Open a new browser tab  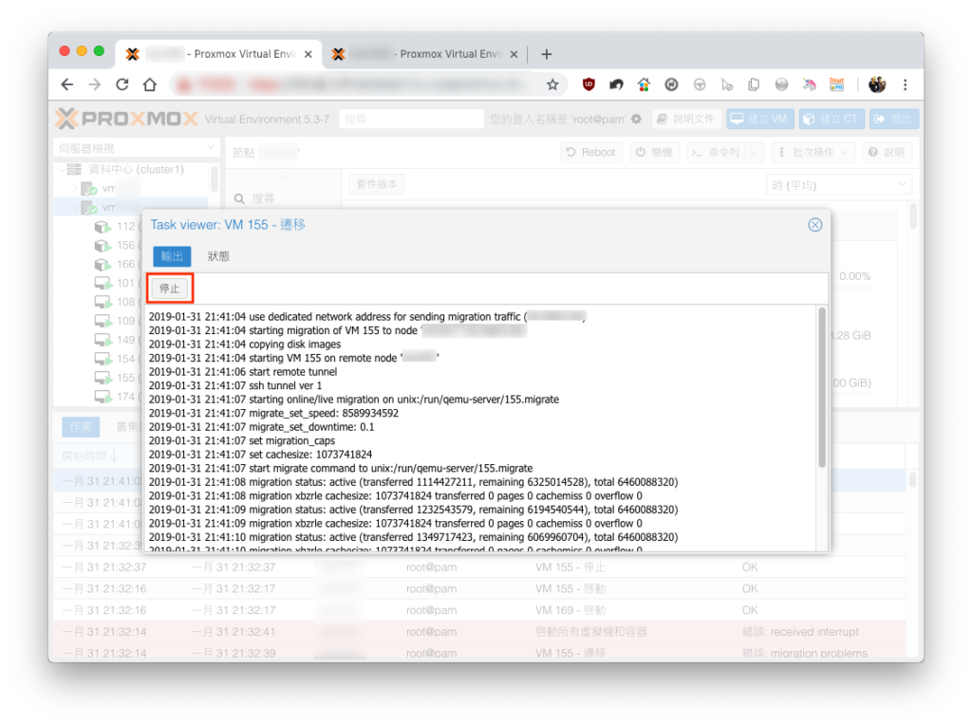(546, 54)
